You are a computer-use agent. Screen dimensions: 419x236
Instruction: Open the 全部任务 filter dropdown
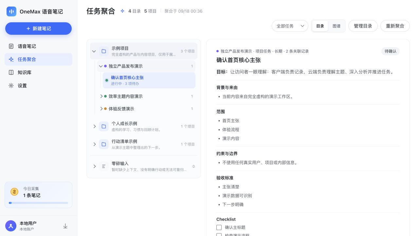[290, 26]
